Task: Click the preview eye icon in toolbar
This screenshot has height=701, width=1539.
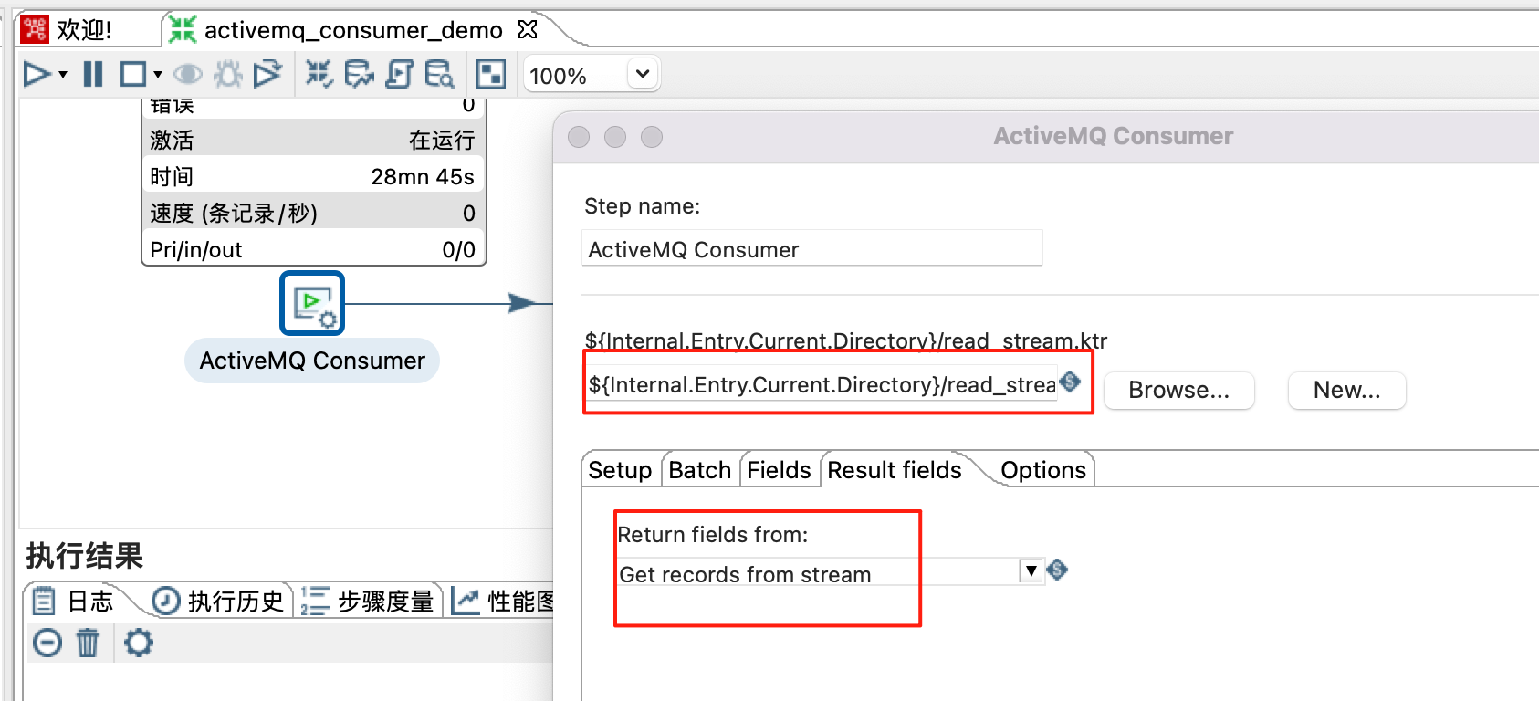Action: [x=188, y=74]
